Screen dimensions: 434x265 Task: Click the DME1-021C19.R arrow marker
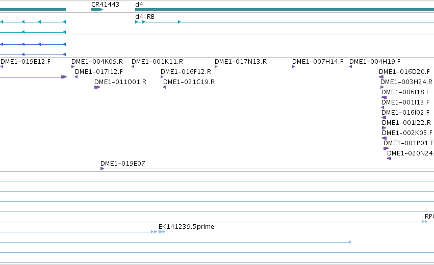tap(164, 87)
